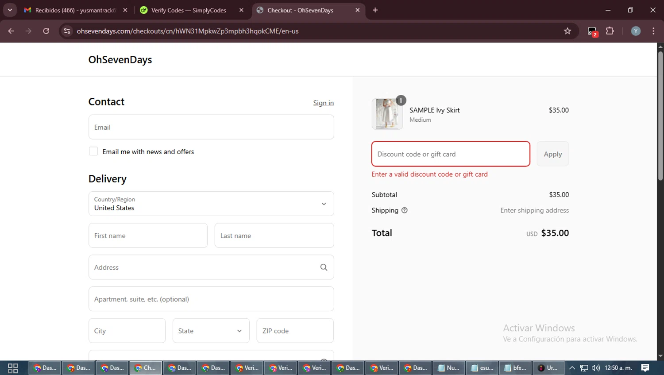
Task: Focus the Email input field
Action: tap(211, 127)
